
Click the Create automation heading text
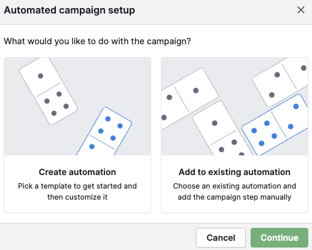[77, 172]
